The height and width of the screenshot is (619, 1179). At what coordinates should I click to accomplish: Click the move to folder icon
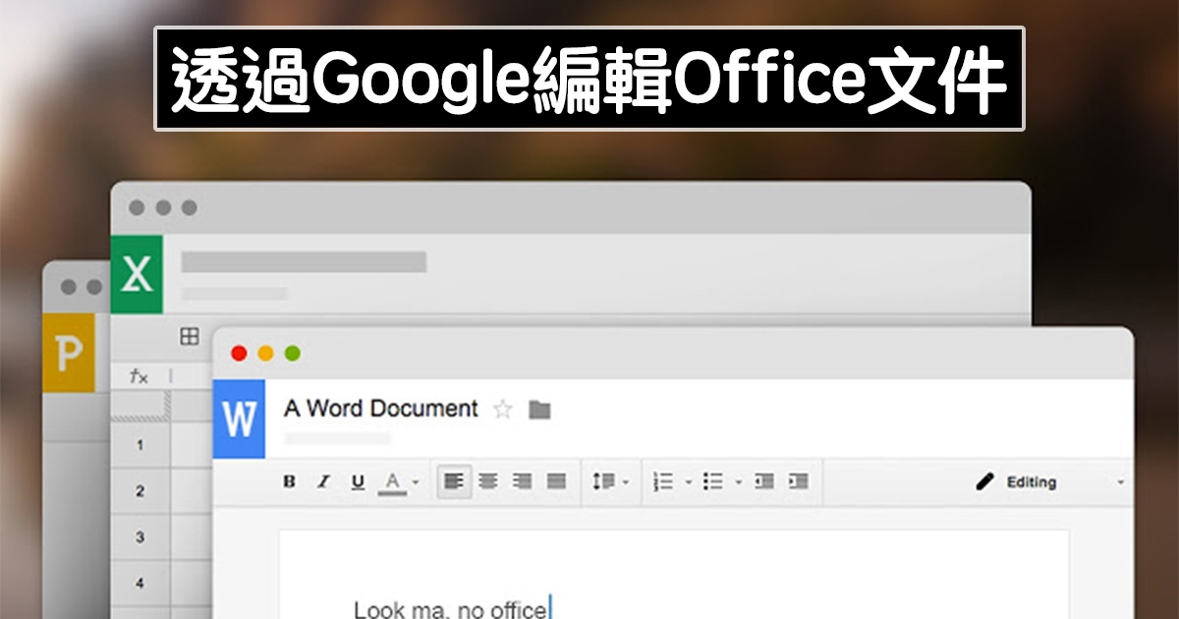[x=539, y=410]
